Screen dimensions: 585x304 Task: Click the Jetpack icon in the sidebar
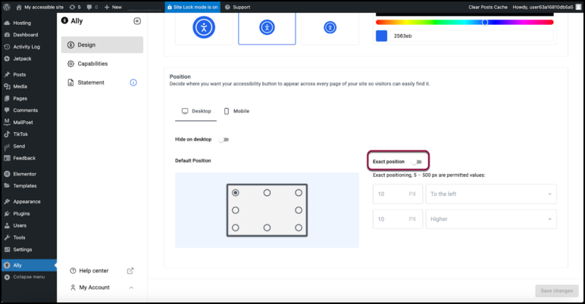click(7, 58)
